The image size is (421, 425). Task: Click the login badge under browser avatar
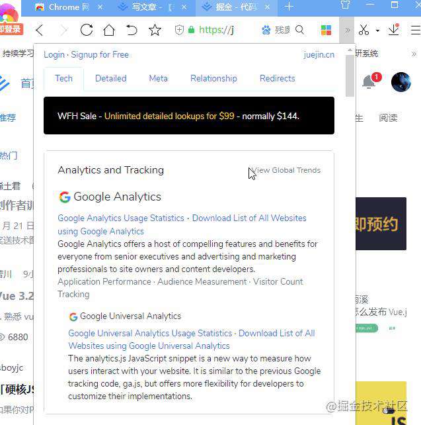[11, 29]
